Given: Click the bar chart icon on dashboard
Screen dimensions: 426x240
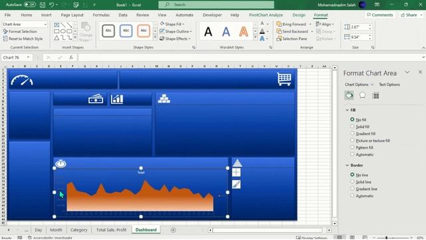Looking at the screenshot, I should (117, 99).
